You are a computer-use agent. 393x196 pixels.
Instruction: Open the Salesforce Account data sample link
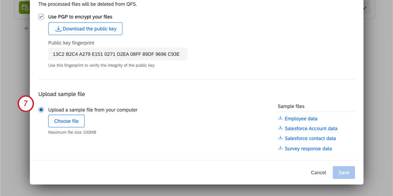[x=311, y=129]
